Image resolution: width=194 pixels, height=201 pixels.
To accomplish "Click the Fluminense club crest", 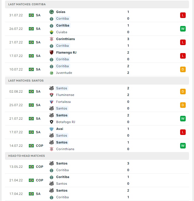I will pos(52,95).
